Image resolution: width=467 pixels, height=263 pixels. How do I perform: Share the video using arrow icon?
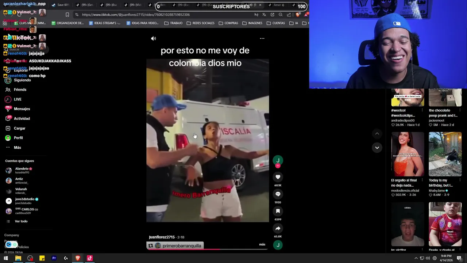(x=278, y=228)
